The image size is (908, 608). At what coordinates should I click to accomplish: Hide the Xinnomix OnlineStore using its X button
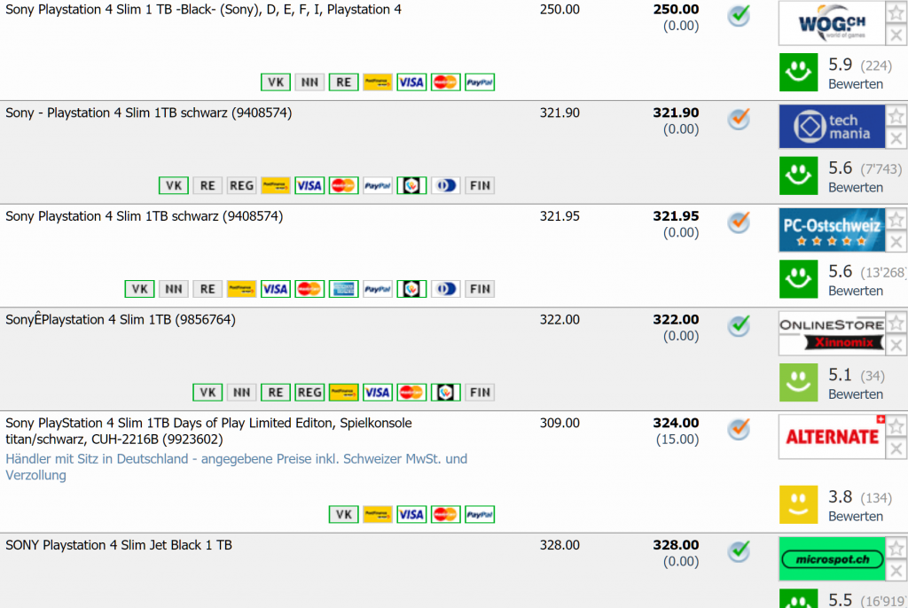pos(896,345)
